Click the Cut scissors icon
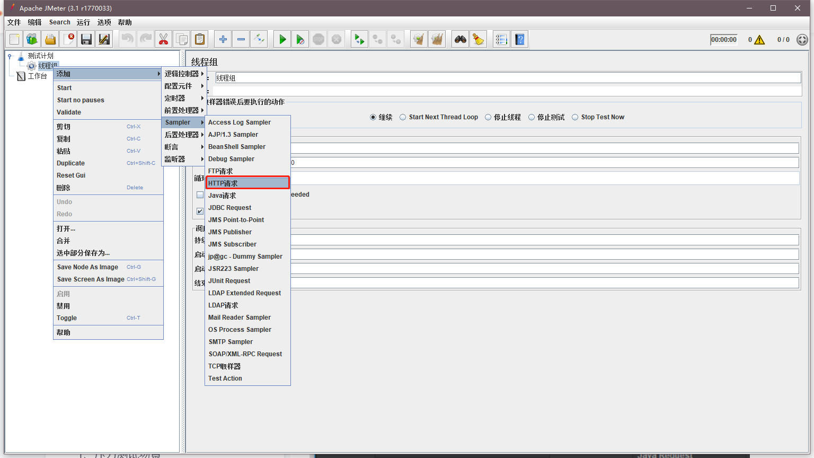The width and height of the screenshot is (814, 458). click(163, 39)
